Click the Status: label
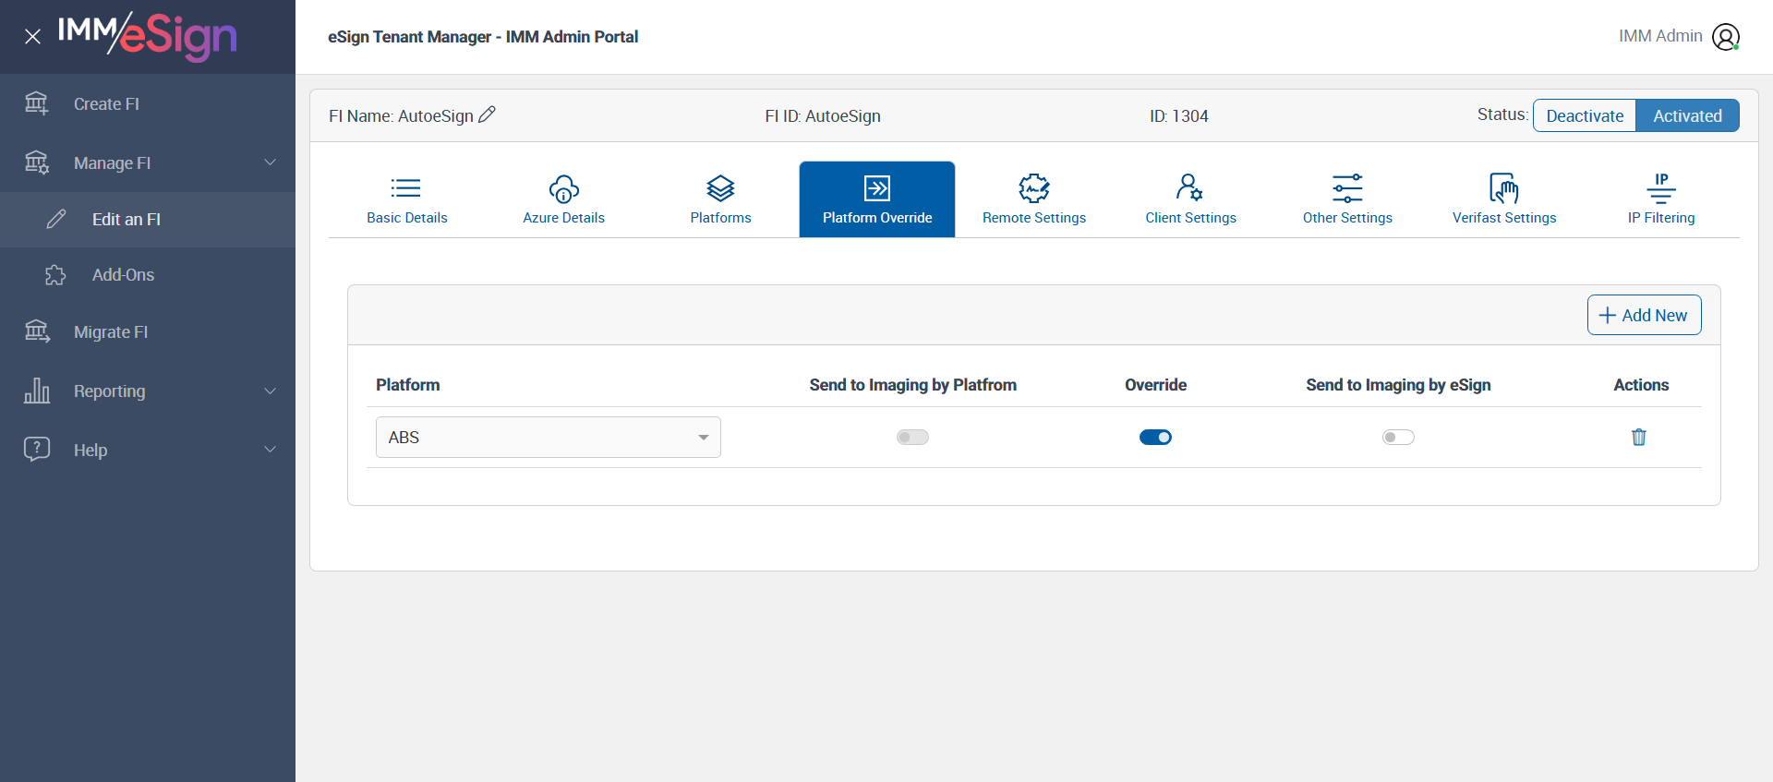Screen dimensions: 1773x782 click(x=1502, y=114)
